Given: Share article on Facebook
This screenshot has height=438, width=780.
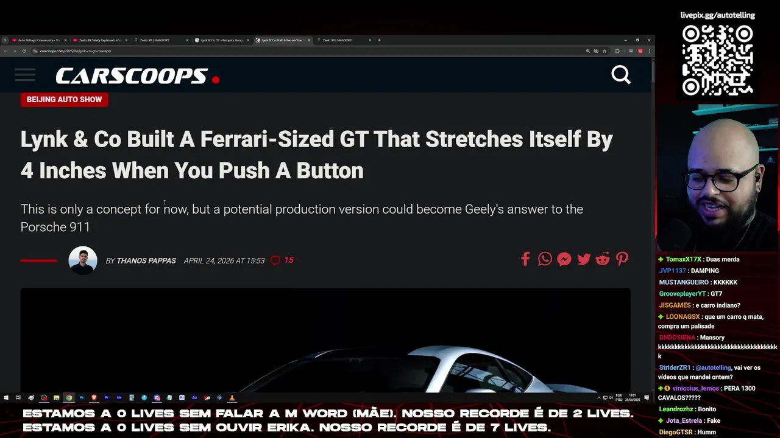Looking at the screenshot, I should point(525,259).
